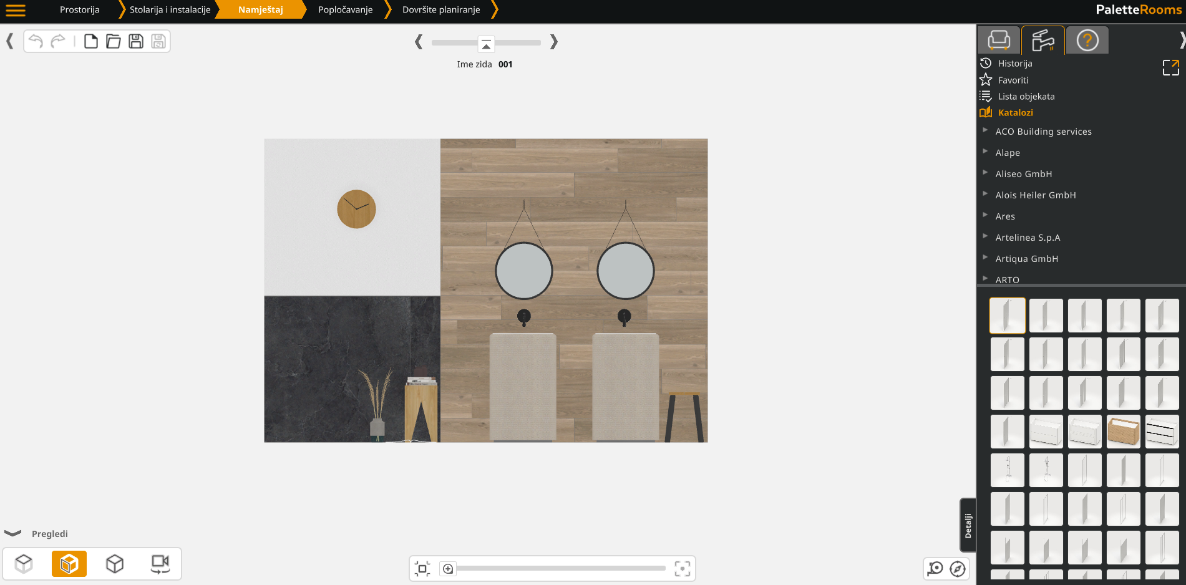The height and width of the screenshot is (585, 1186).
Task: Click the compass orientation icon
Action: tap(958, 569)
